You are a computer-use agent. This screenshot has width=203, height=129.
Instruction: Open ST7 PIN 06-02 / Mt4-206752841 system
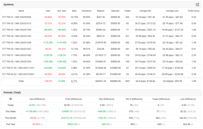(18, 74)
